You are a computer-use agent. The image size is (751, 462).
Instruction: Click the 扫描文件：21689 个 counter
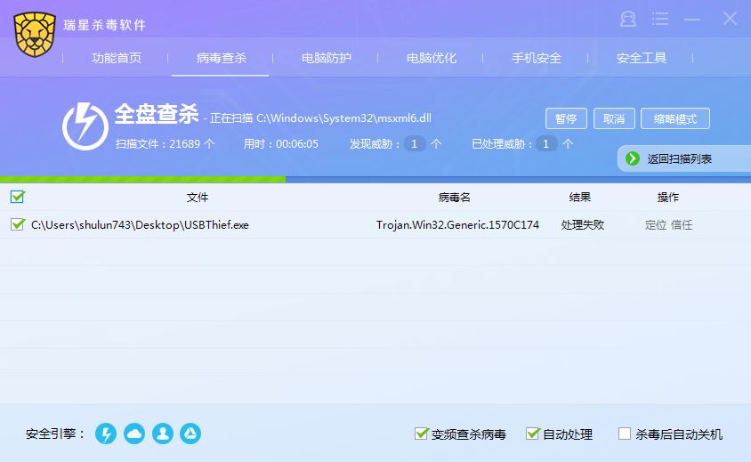166,144
